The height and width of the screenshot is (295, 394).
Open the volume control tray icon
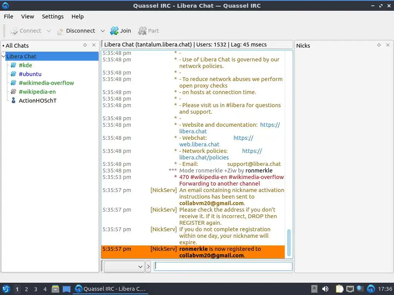(326, 289)
